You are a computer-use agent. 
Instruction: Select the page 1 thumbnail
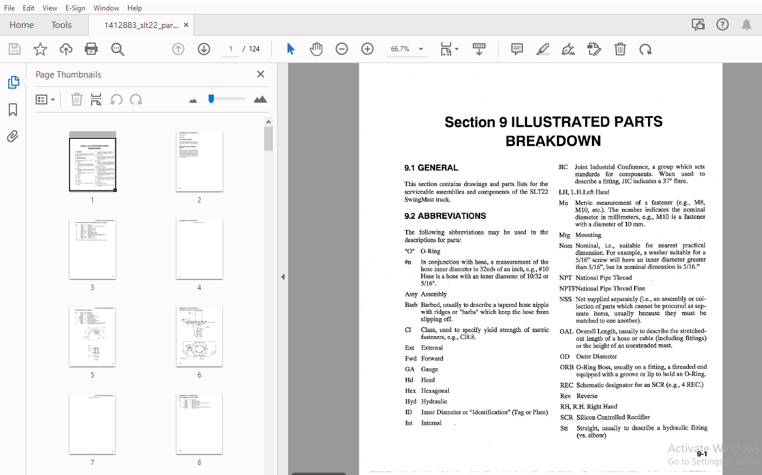click(x=92, y=161)
